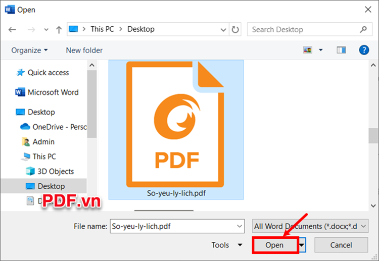Close the Open dialog

[368, 10]
